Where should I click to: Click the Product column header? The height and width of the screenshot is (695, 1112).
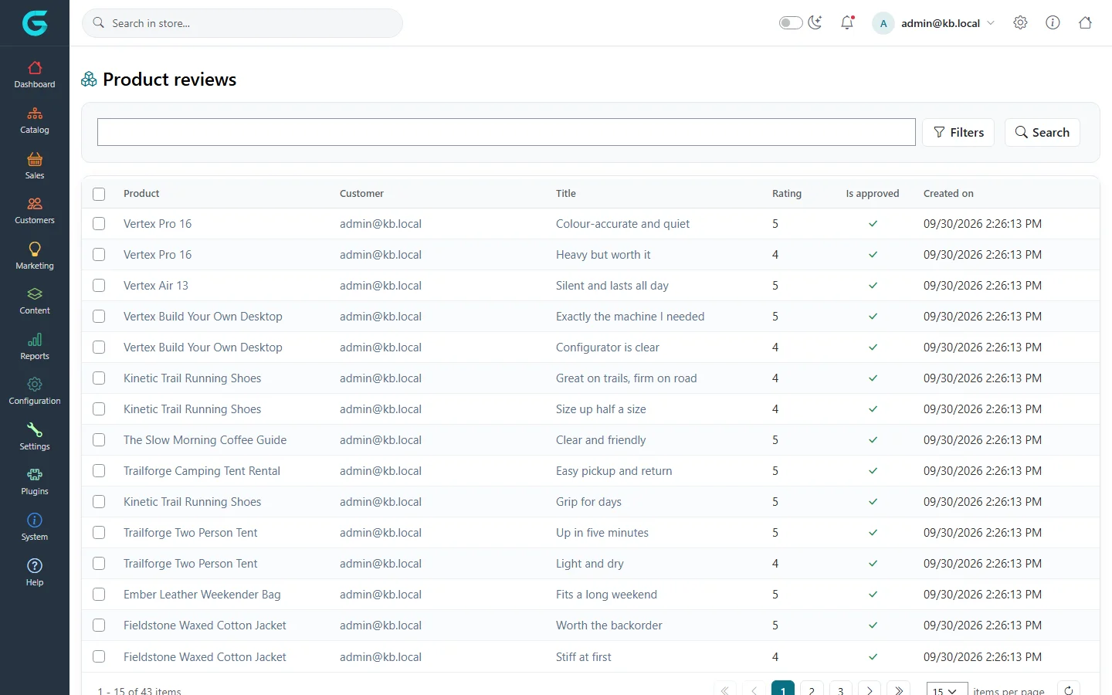(x=141, y=194)
